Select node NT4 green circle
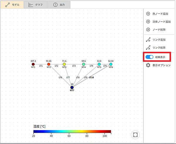Image resolution: width=176 pixels, height=144 pixels. 84,64
